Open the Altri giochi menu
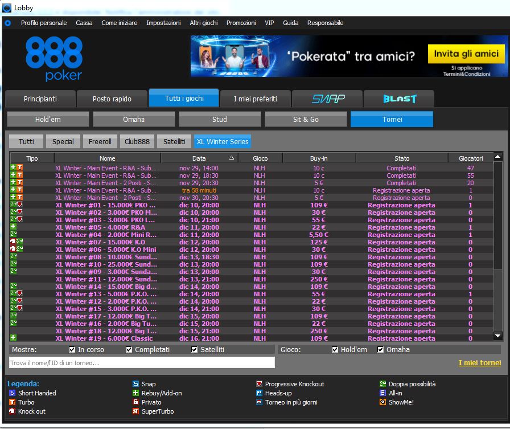This screenshot has height=429, width=510. pos(204,23)
